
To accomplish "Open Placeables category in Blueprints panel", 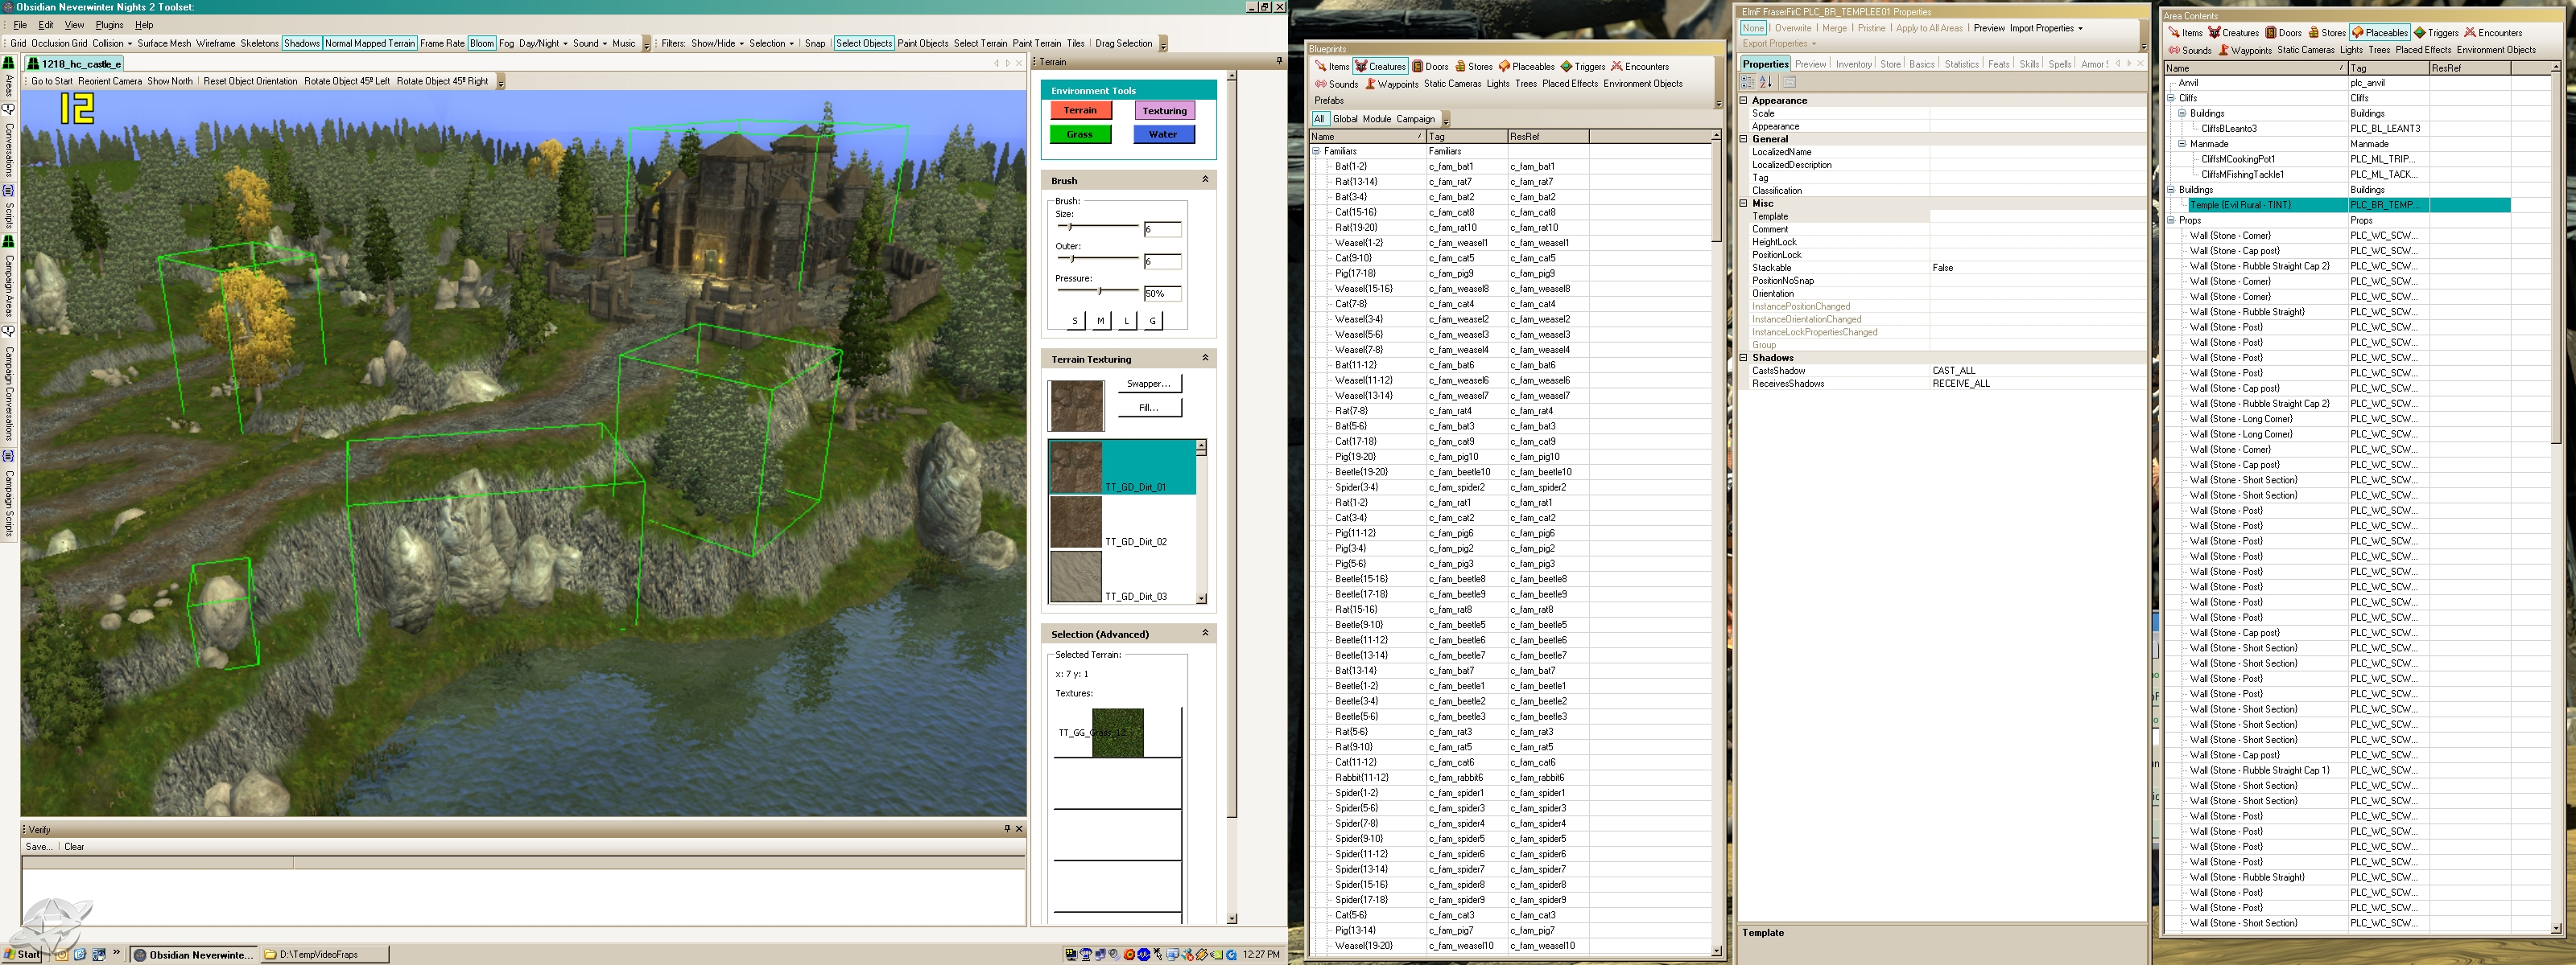I will pos(1526,67).
